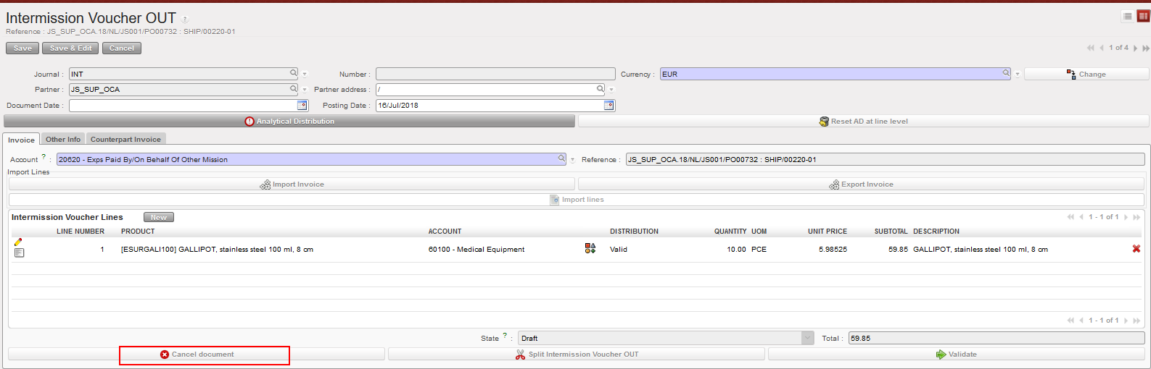Switch to the Counterpart Invoice tab
This screenshot has width=1151, height=369.
point(125,139)
